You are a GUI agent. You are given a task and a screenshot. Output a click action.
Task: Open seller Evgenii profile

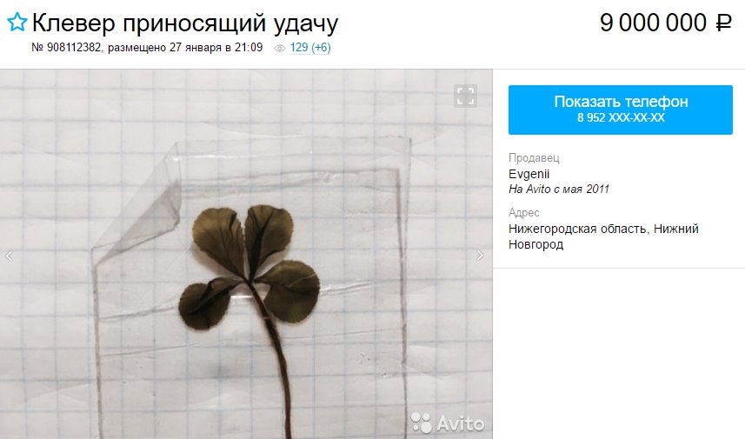click(x=529, y=174)
